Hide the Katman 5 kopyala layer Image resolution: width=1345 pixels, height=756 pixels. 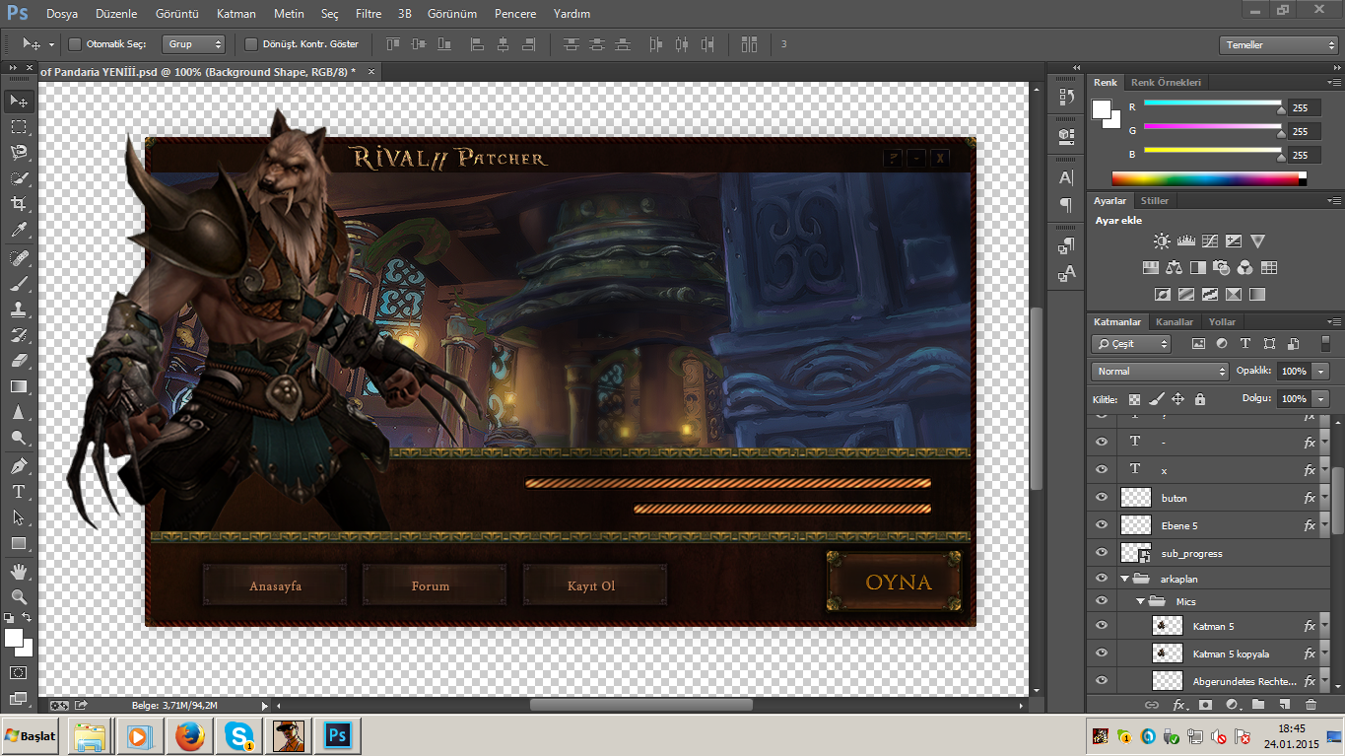tap(1102, 653)
